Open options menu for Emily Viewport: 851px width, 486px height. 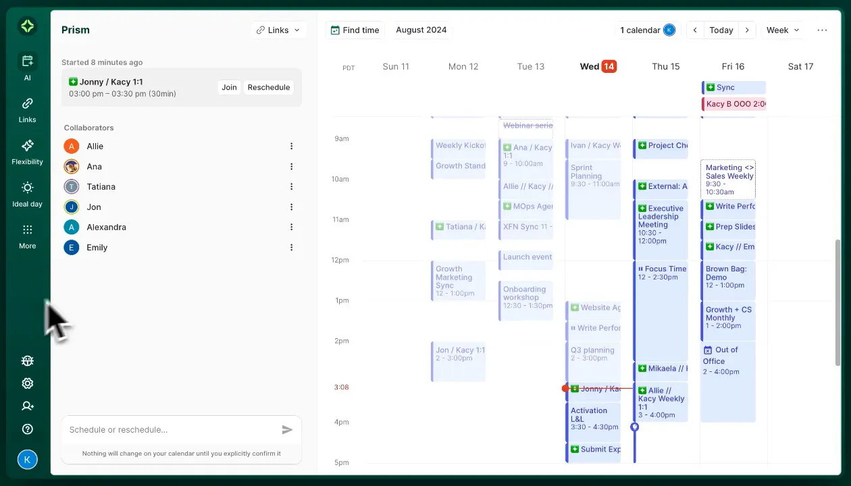(x=292, y=248)
